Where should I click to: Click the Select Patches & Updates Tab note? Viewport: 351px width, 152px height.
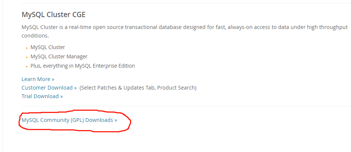pyautogui.click(x=138, y=88)
